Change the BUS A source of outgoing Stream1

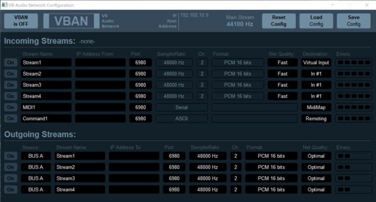tap(36, 155)
